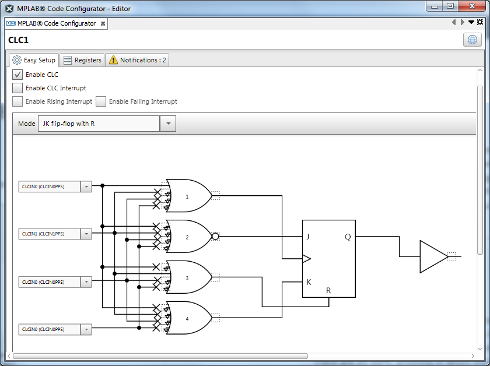Viewport: 490px width, 366px height.
Task: Click the flip-flop R reset label
Action: tap(328, 290)
